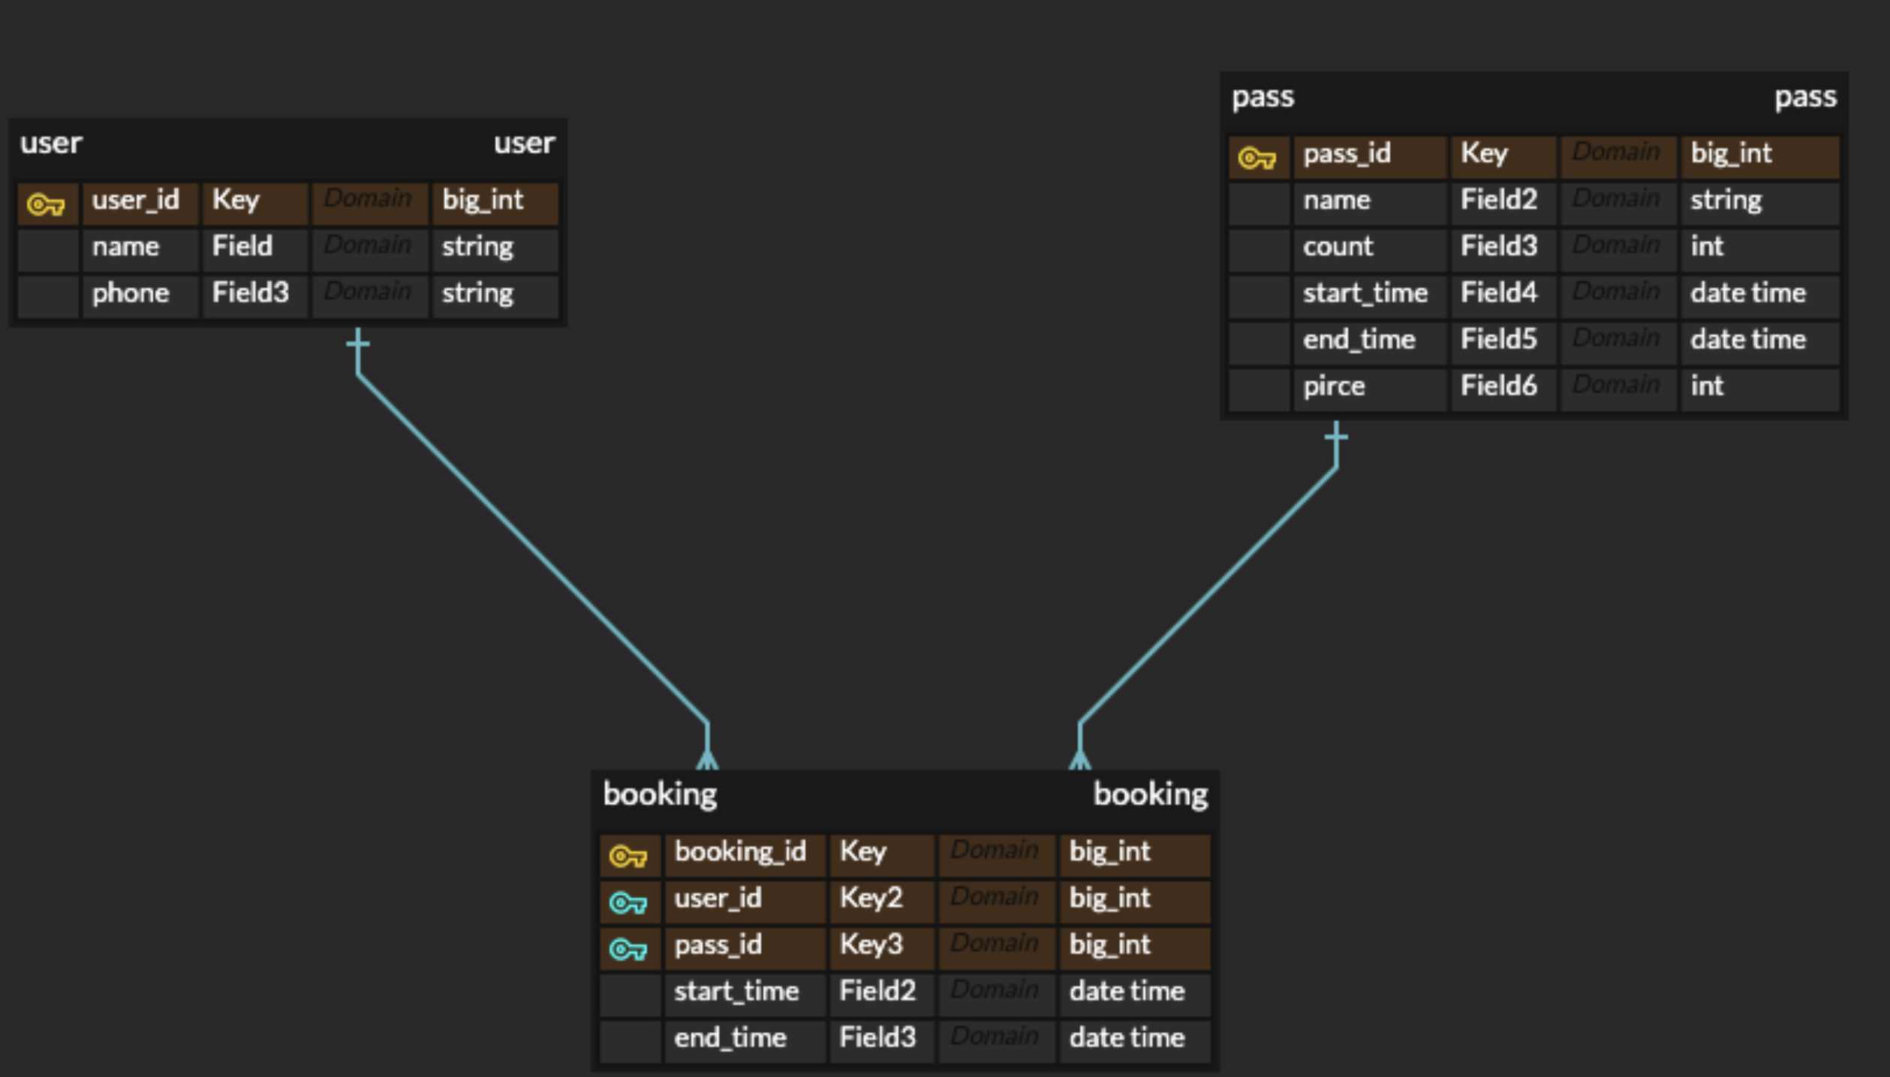Click the one-side marker below the pass table
The width and height of the screenshot is (1890, 1077).
(1336, 437)
